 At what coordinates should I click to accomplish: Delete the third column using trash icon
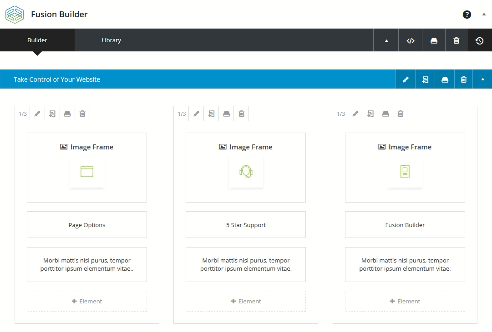click(401, 114)
